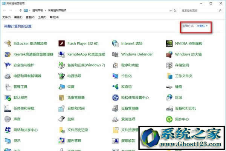
Task: Open the 查看(V) menu
Action: point(30,17)
